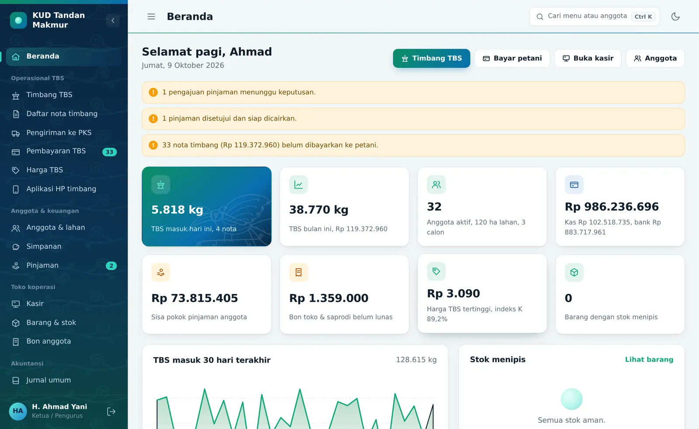Click the Bayar petani button
The image size is (699, 429).
(x=512, y=58)
